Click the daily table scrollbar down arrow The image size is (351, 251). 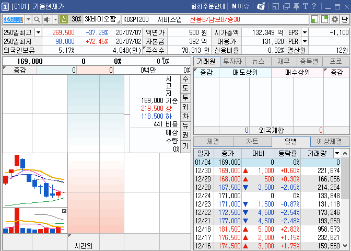tap(345, 246)
